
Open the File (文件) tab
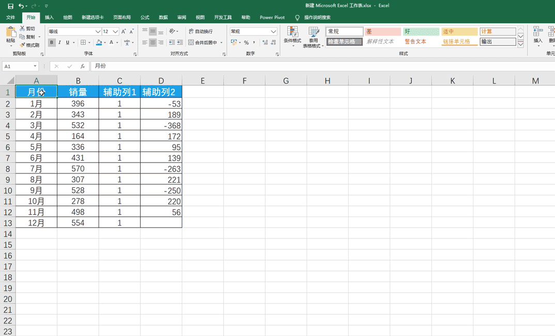tap(11, 18)
